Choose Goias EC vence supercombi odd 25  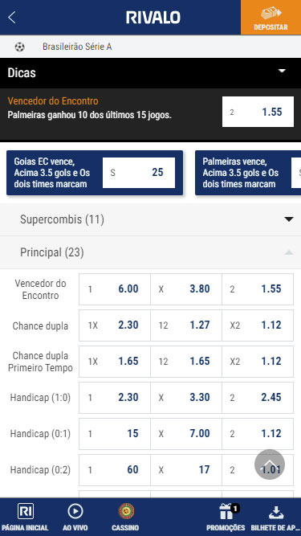click(139, 173)
